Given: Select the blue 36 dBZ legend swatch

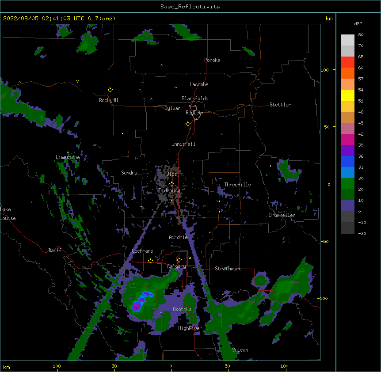Looking at the screenshot, I should (347, 161).
